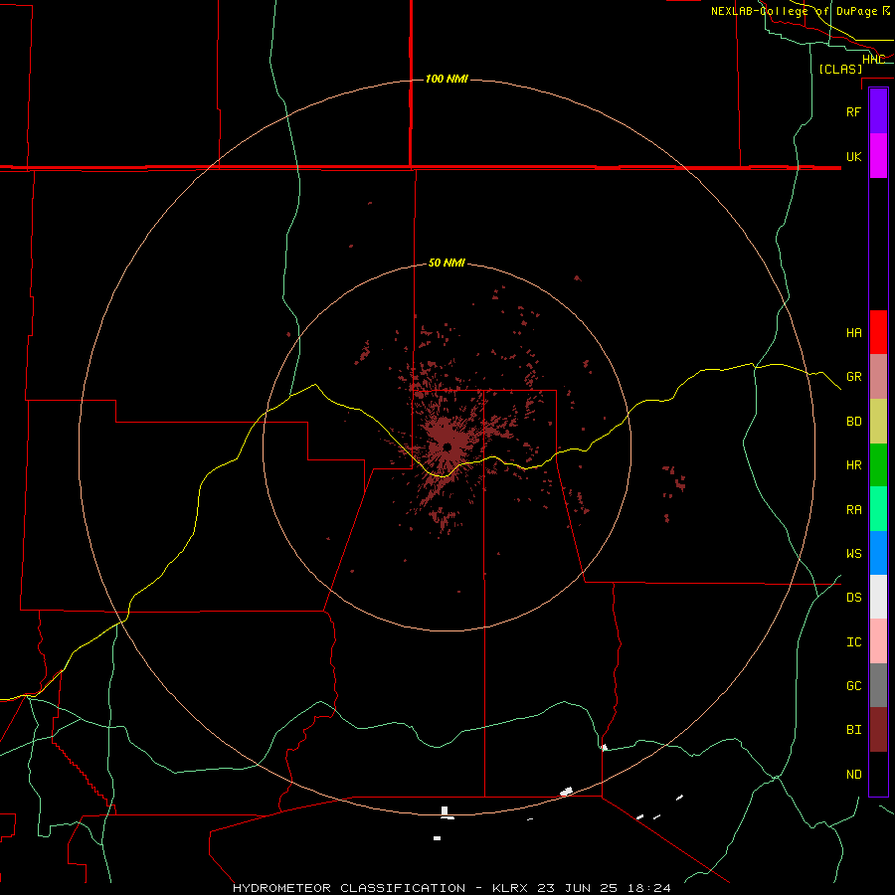The image size is (895, 895).
Task: Click the red HA legend color swatch
Action: [878, 332]
